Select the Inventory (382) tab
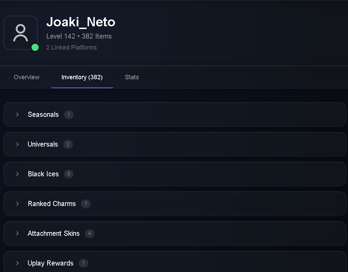Viewport: 348px width, 272px height. 82,77
